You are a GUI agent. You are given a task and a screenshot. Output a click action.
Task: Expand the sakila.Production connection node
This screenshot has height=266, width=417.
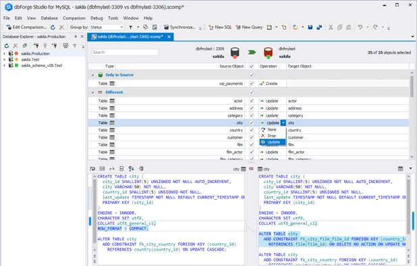pyautogui.click(x=4, y=53)
